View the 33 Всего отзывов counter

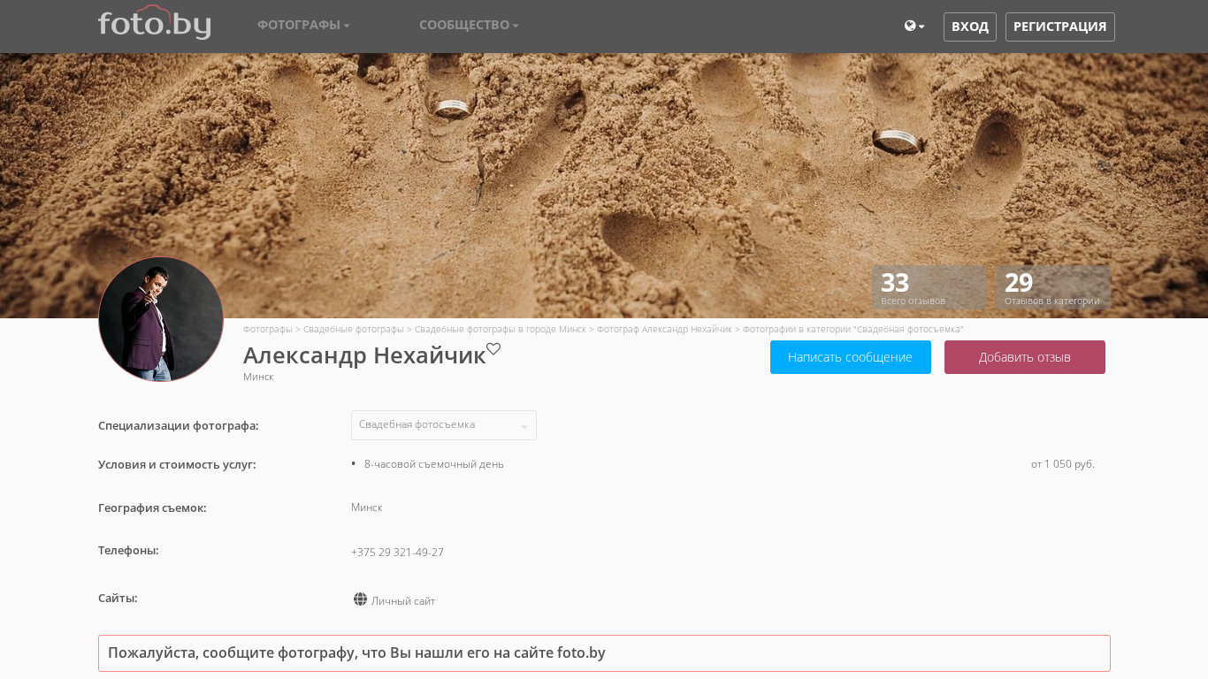click(929, 287)
